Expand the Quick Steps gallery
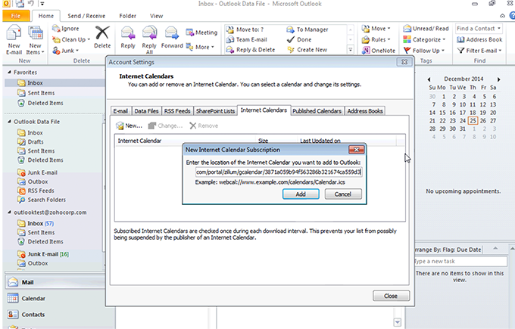This screenshot has width=515, height=329. point(351,50)
